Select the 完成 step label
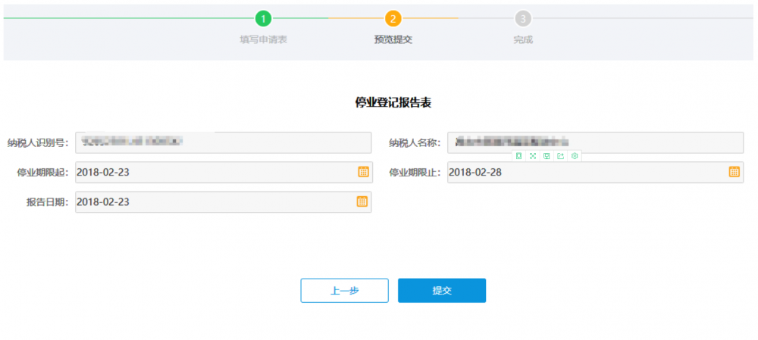Screen dimensions: 758x340 tap(522, 39)
